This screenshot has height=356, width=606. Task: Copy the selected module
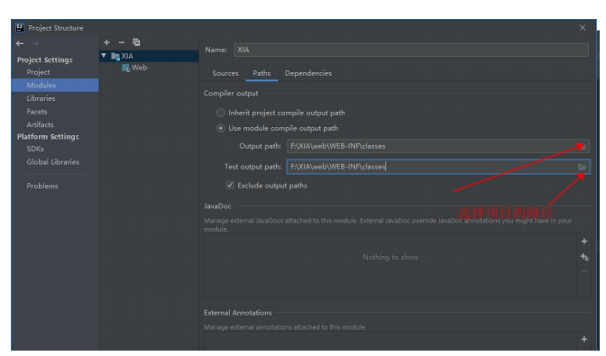(136, 42)
